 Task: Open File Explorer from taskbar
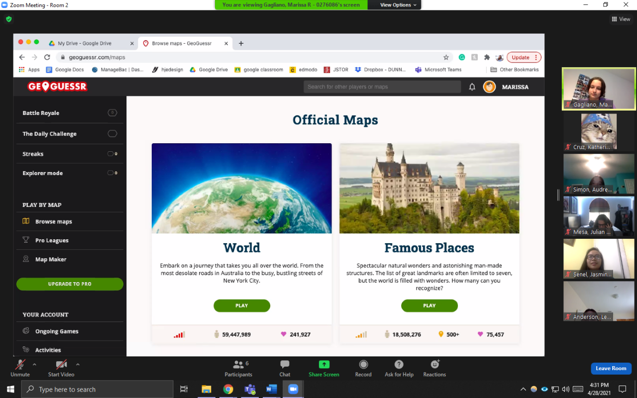(206, 389)
